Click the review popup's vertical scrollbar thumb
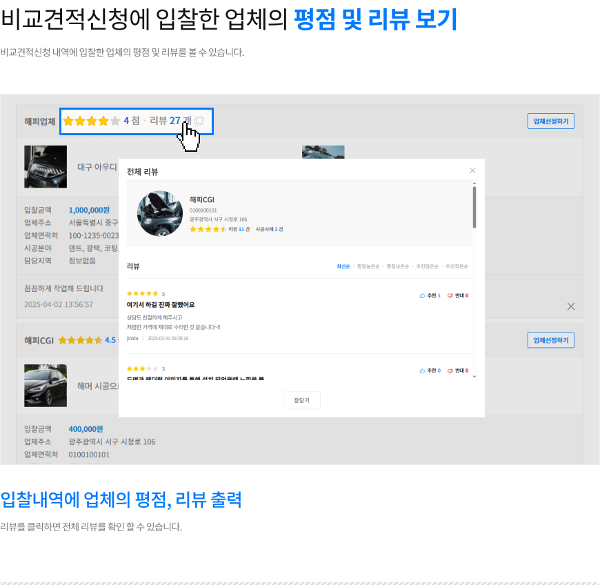This screenshot has height=585, width=600. [474, 208]
